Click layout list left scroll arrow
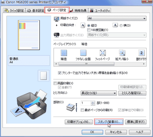Screen dimensions: 153x137 (x=56, y=64)
